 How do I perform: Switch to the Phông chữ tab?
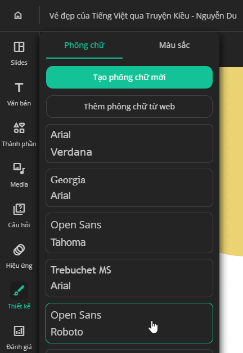84,45
